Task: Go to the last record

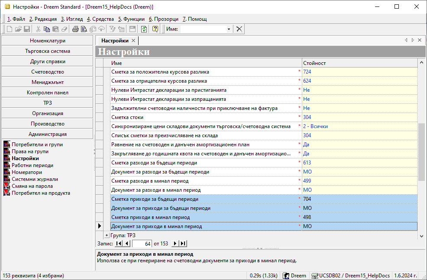Action: pos(183,244)
